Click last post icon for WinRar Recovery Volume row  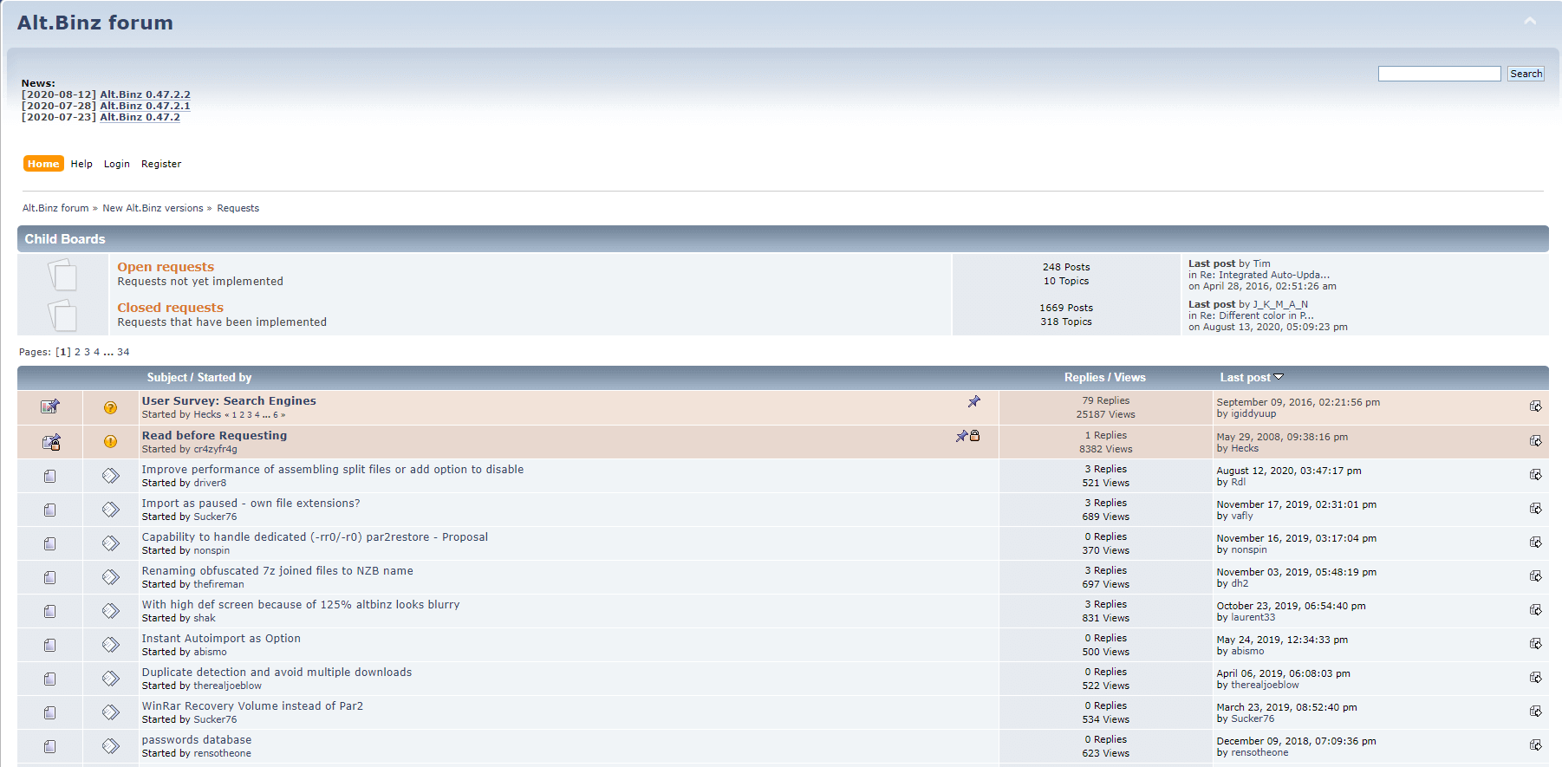tap(1535, 712)
